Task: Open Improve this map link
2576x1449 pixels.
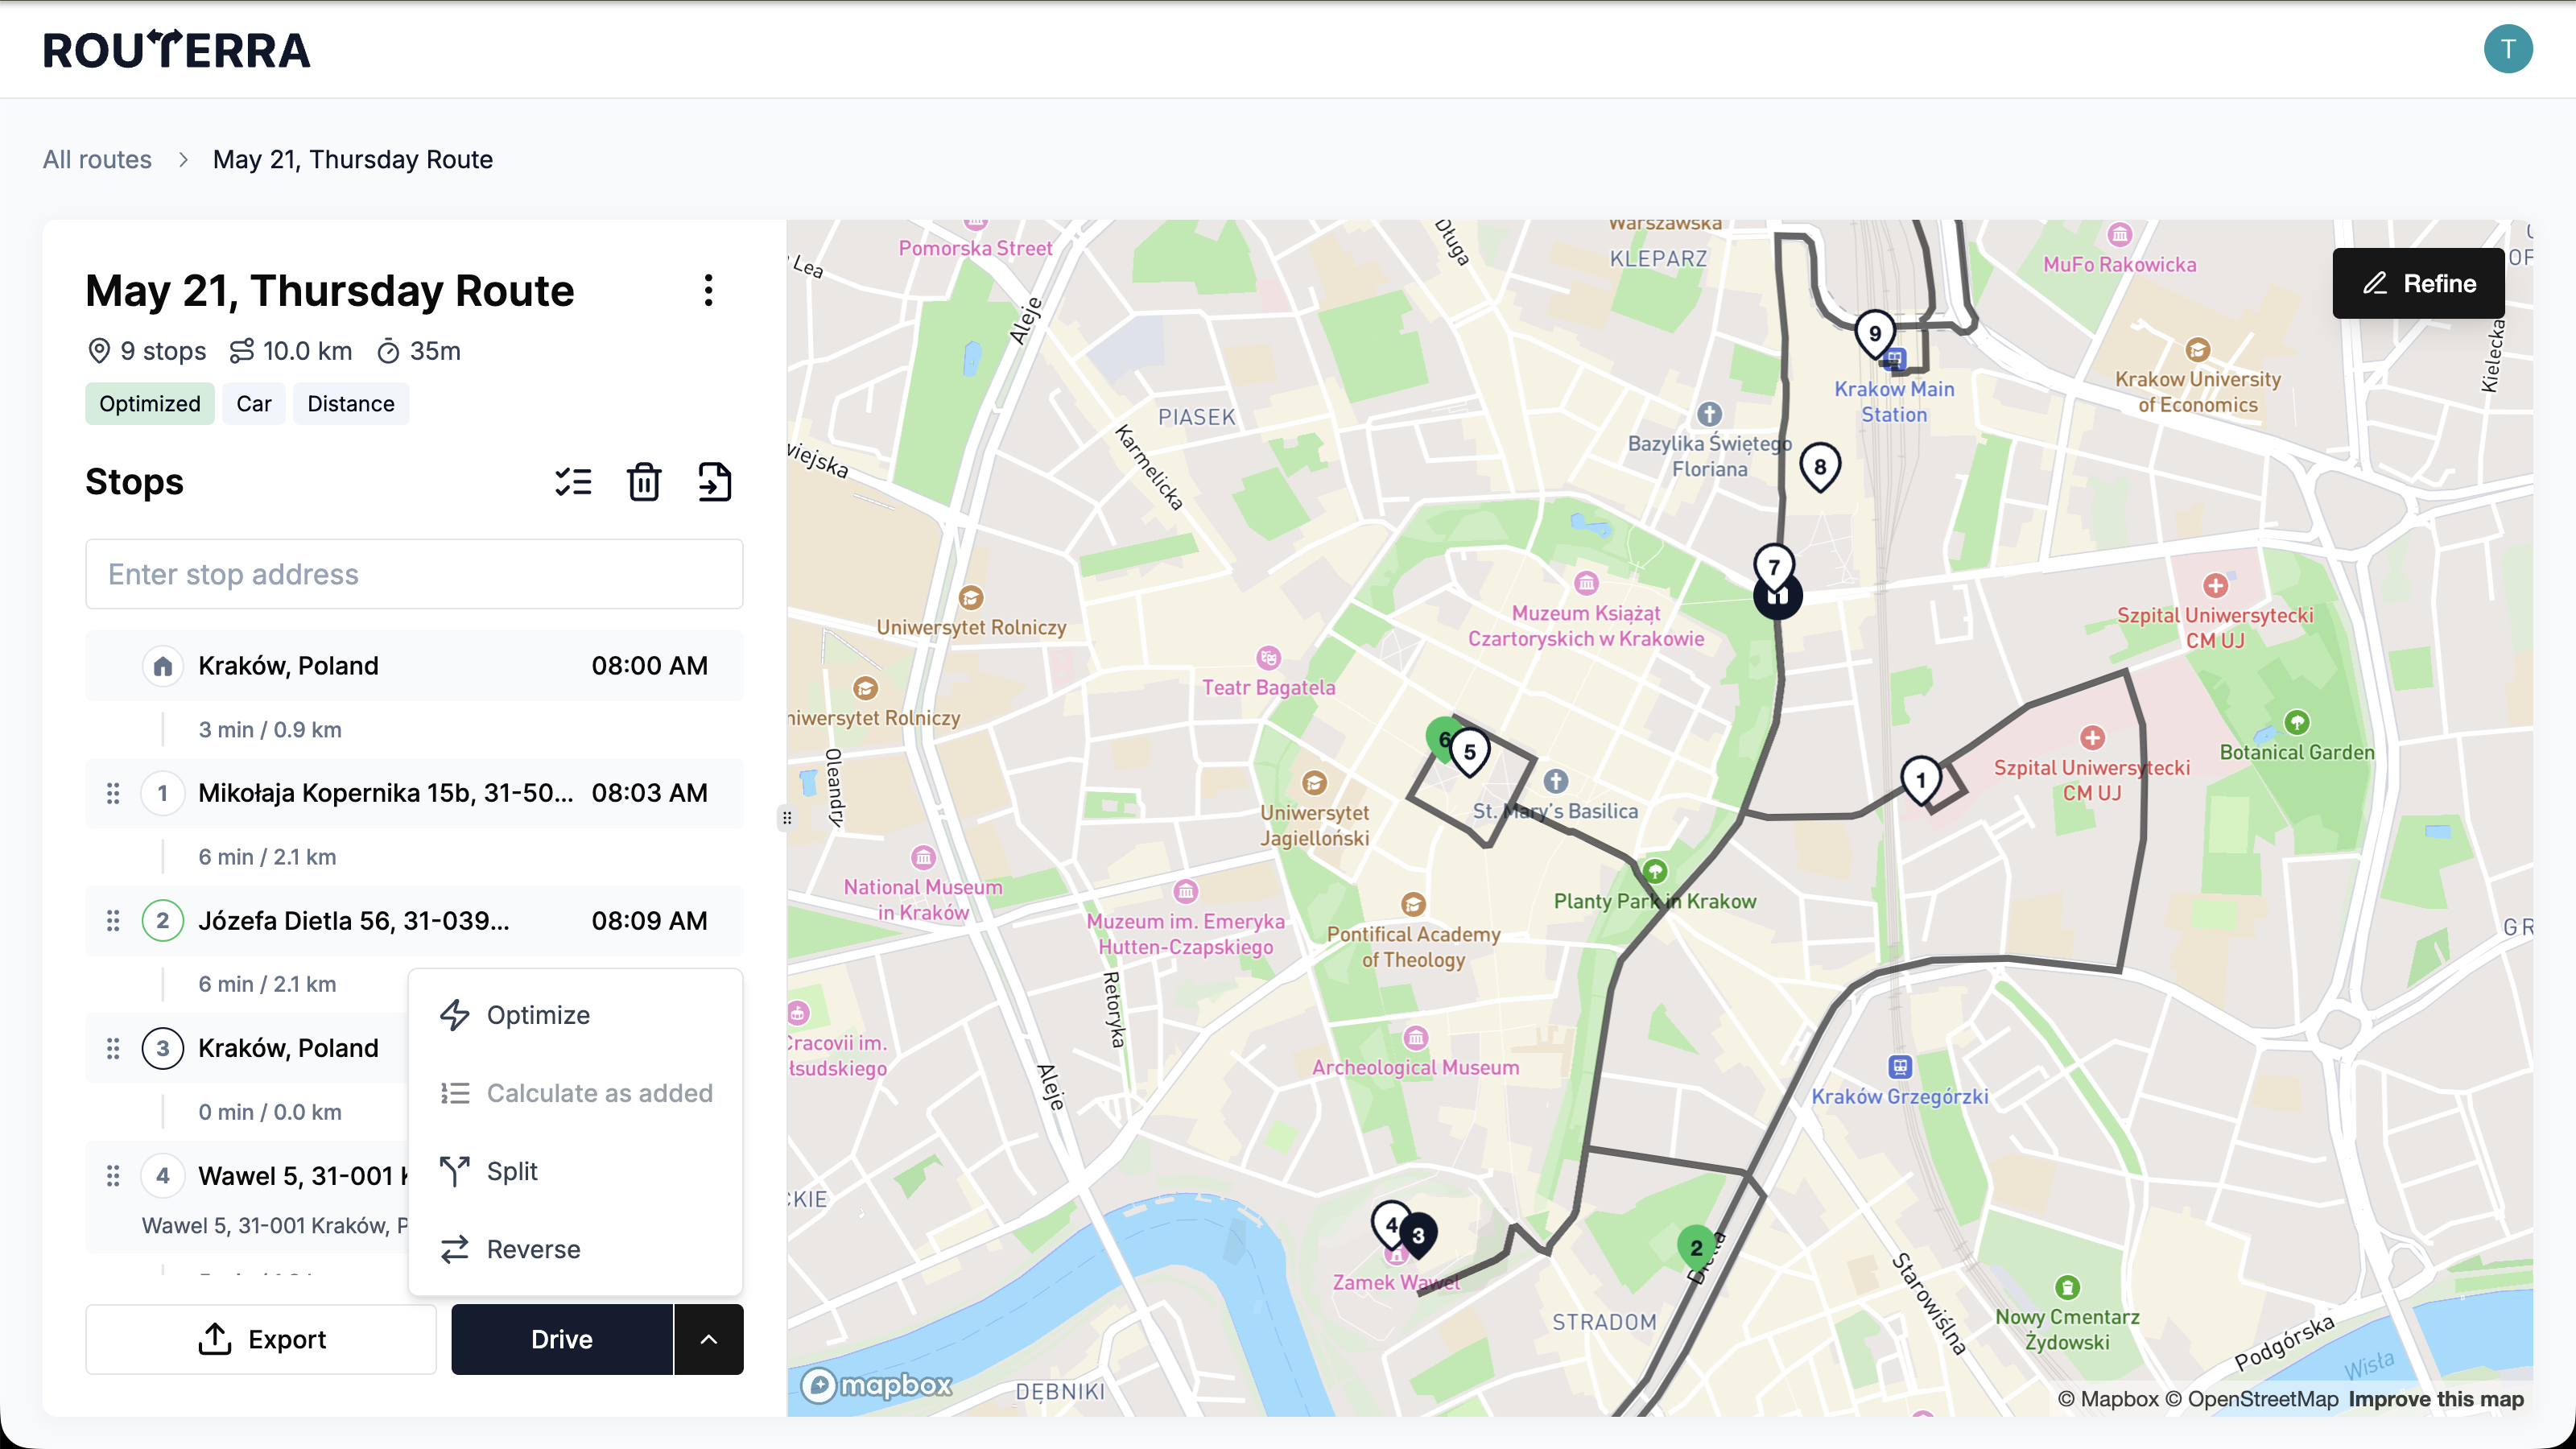Action: (2436, 1399)
